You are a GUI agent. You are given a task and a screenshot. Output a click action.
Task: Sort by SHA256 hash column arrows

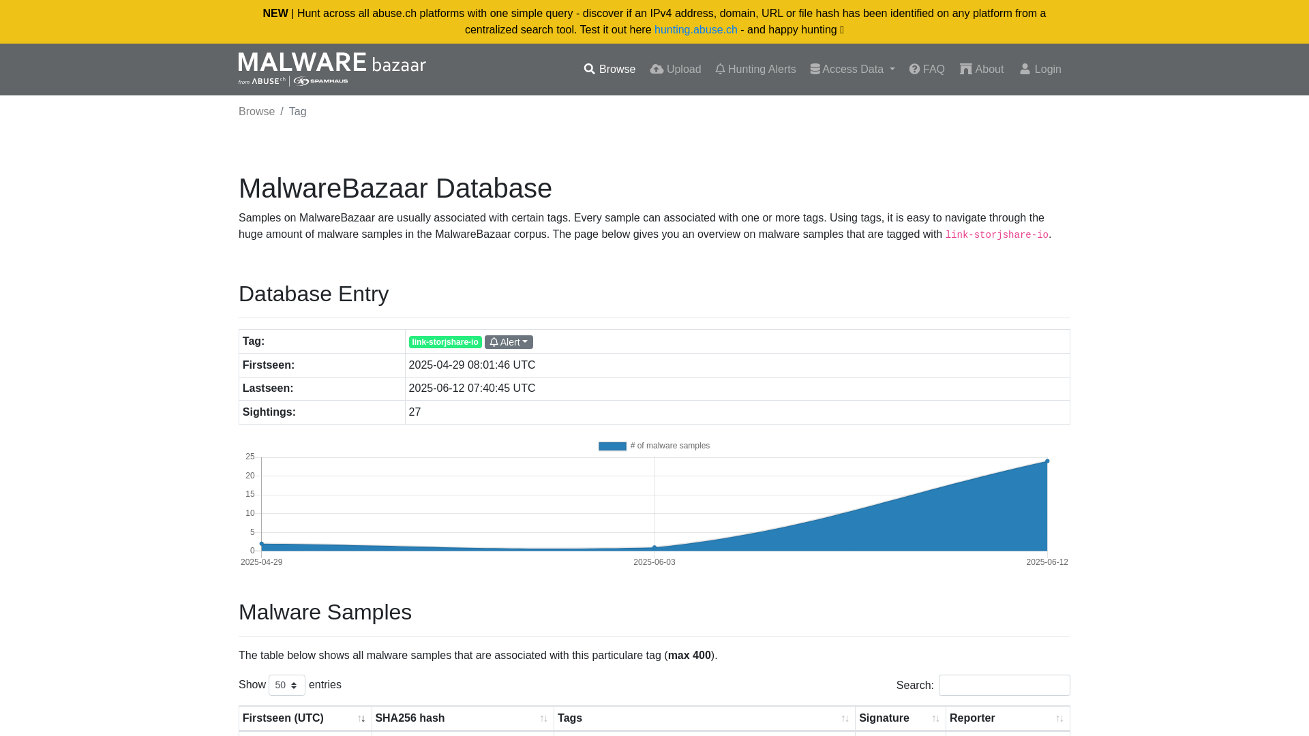click(543, 719)
